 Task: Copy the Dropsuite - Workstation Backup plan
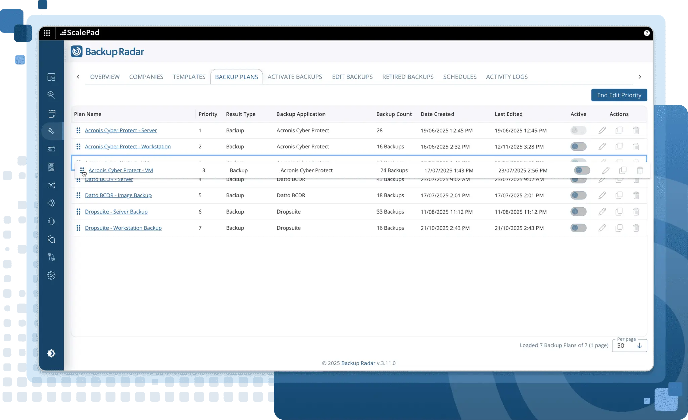point(619,228)
